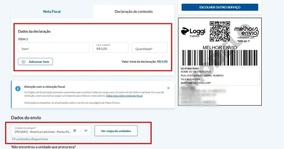
Task: Click the Melhor Envio logo
Action: click(x=246, y=31)
